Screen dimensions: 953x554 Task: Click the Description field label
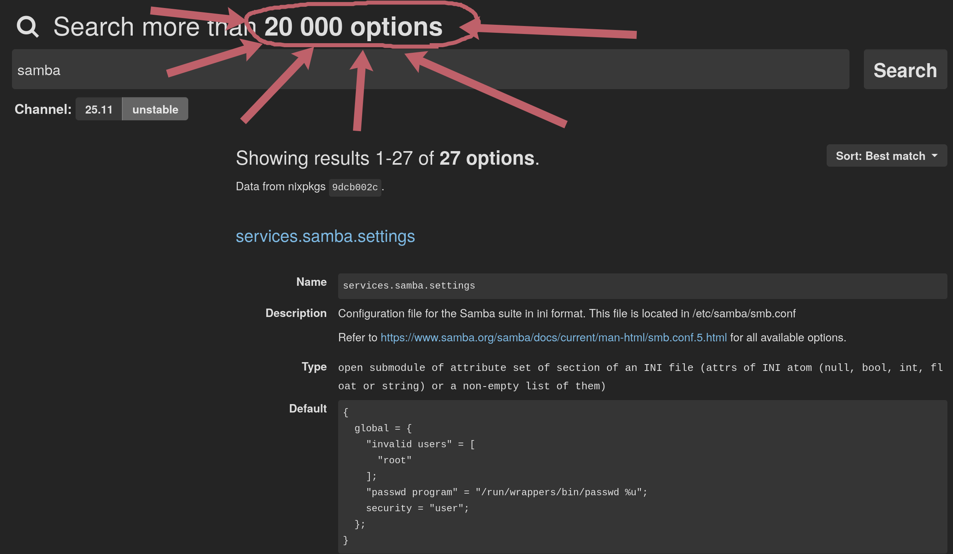[296, 313]
